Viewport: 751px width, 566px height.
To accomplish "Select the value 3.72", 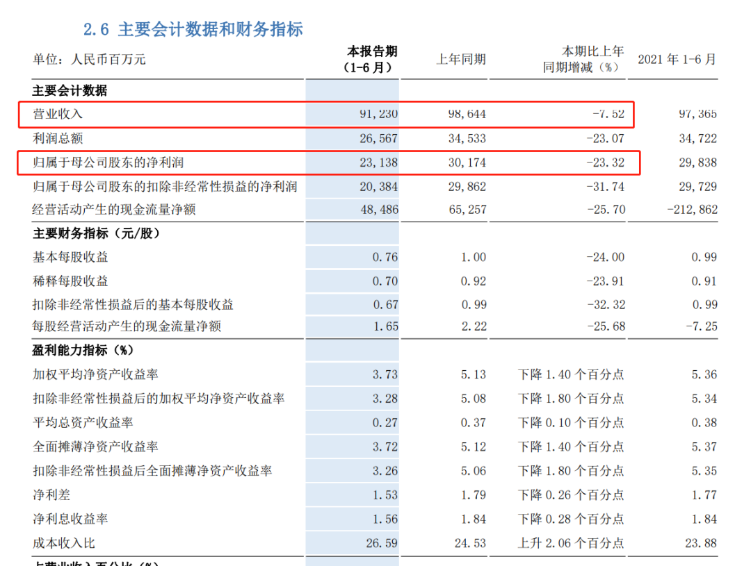I will (385, 447).
